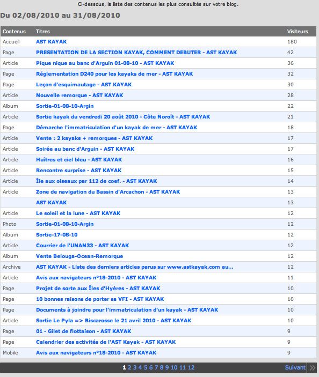Open page 4 of results
319x377 pixels.
(x=140, y=368)
